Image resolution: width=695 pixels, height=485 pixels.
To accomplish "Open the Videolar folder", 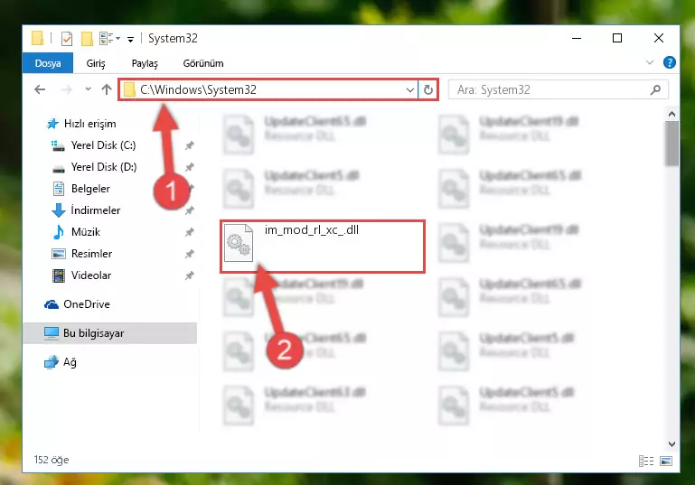I will click(x=91, y=275).
